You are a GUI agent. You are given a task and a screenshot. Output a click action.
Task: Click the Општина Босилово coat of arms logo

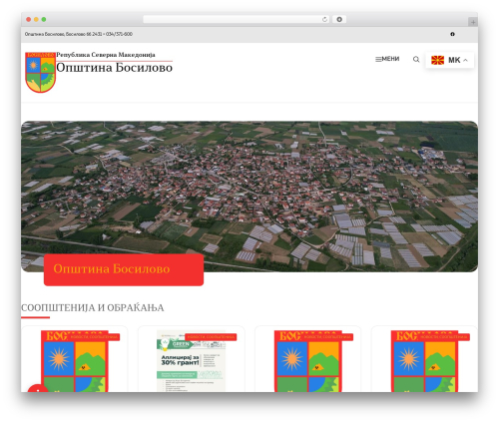pos(41,72)
